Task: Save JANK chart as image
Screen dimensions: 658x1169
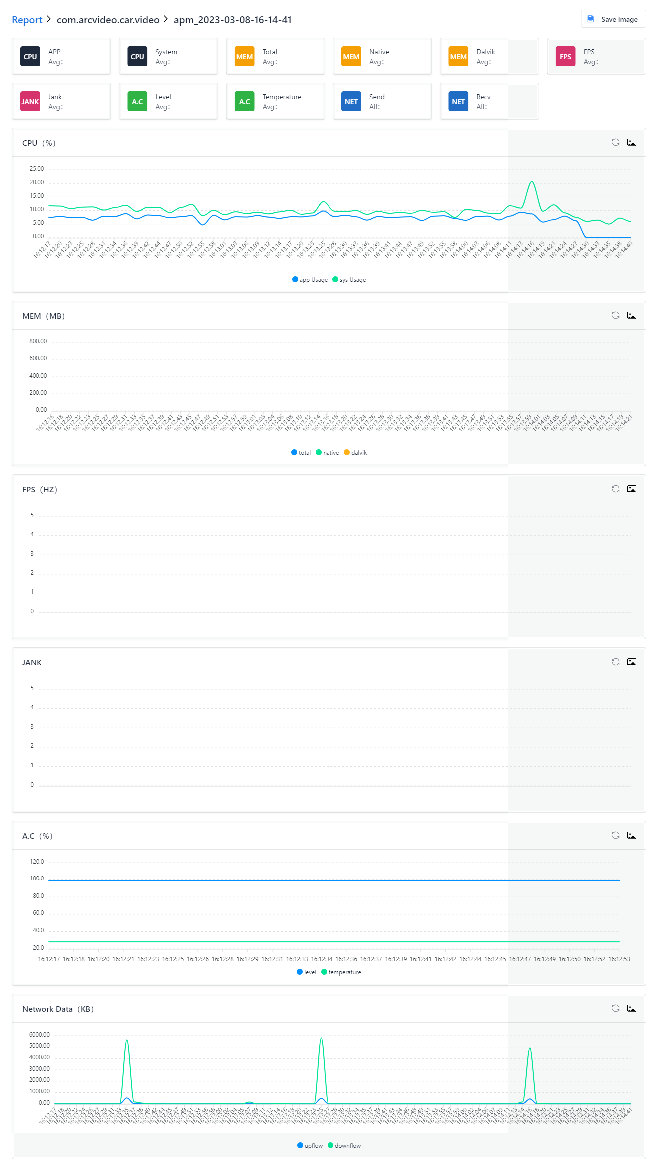Action: click(x=632, y=662)
